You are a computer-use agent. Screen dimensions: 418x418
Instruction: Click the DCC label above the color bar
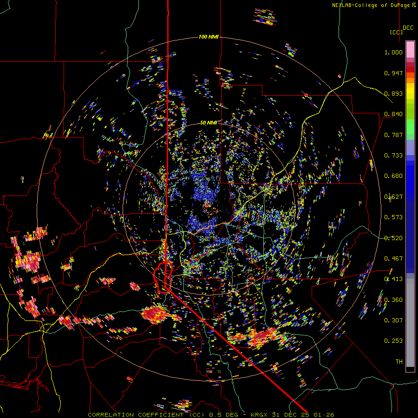[x=408, y=28]
